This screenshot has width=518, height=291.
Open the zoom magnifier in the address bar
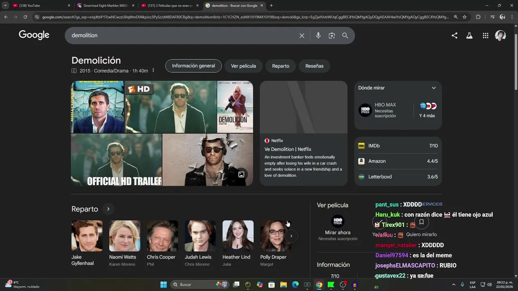click(x=456, y=17)
